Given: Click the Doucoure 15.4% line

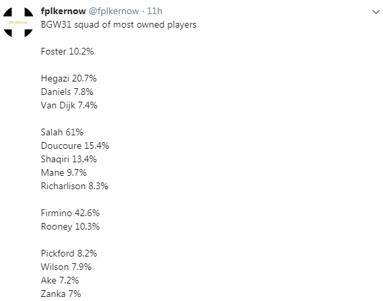Looking at the screenshot, I should (75, 145).
